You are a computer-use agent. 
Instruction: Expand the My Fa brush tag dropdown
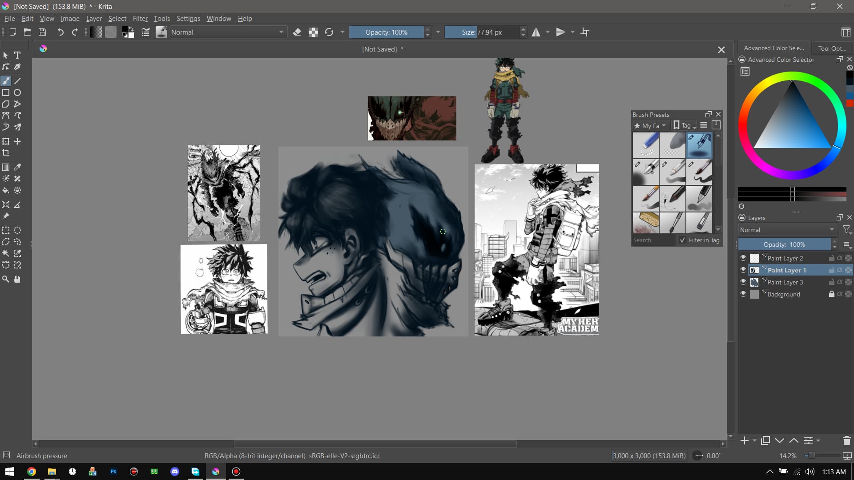click(650, 125)
